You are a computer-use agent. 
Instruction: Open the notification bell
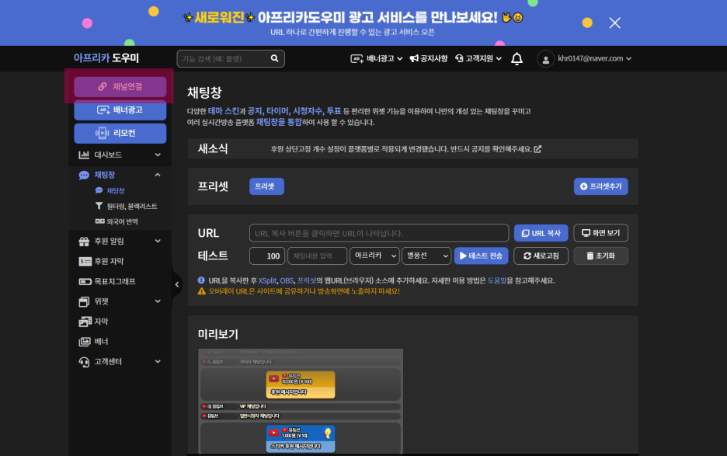517,59
